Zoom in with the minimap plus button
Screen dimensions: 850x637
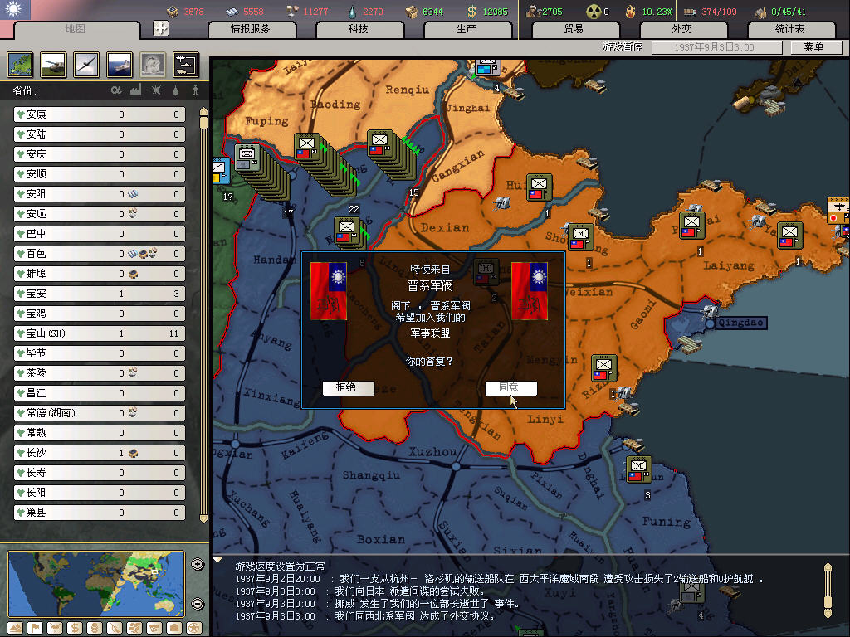[x=198, y=565]
